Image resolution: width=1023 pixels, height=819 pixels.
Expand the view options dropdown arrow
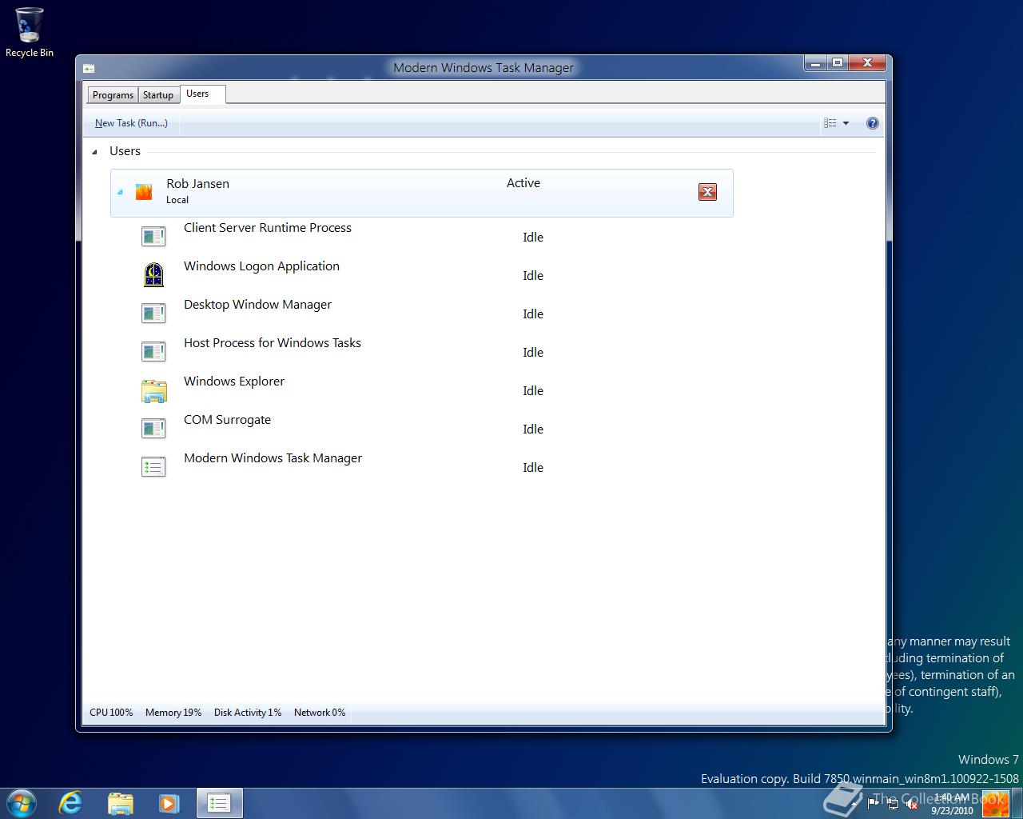[x=846, y=123]
